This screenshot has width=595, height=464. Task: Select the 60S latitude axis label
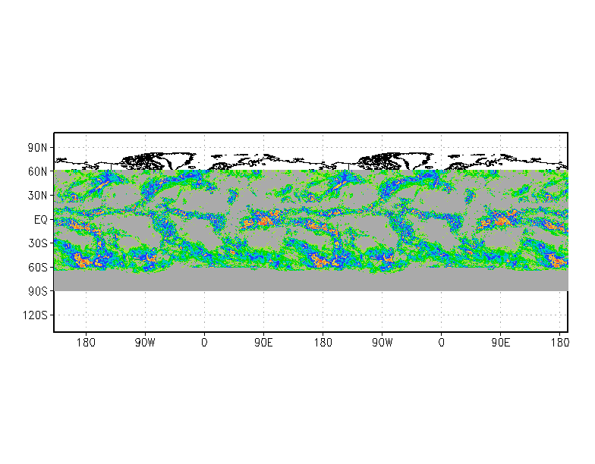[x=38, y=267]
